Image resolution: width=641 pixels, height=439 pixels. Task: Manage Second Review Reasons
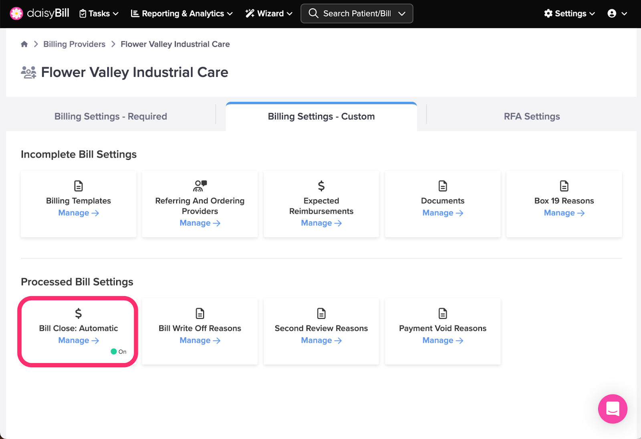point(321,340)
